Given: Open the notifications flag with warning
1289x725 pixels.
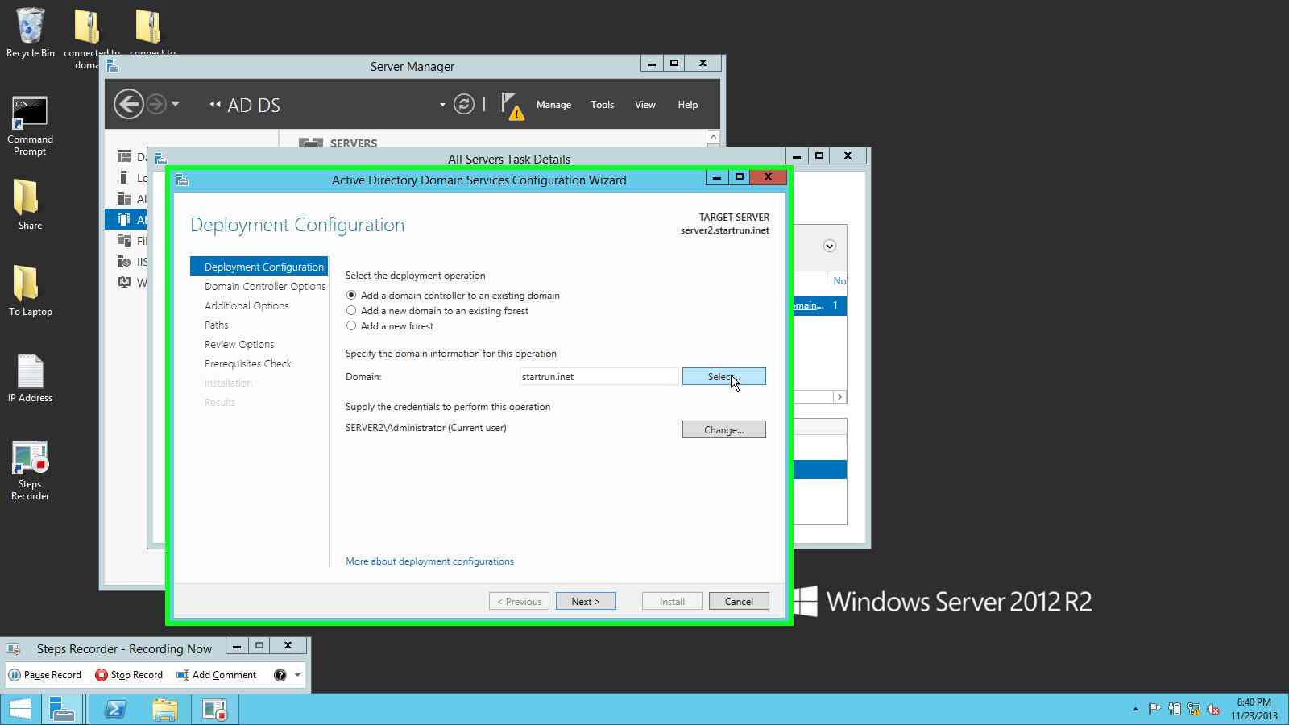Looking at the screenshot, I should click(512, 106).
